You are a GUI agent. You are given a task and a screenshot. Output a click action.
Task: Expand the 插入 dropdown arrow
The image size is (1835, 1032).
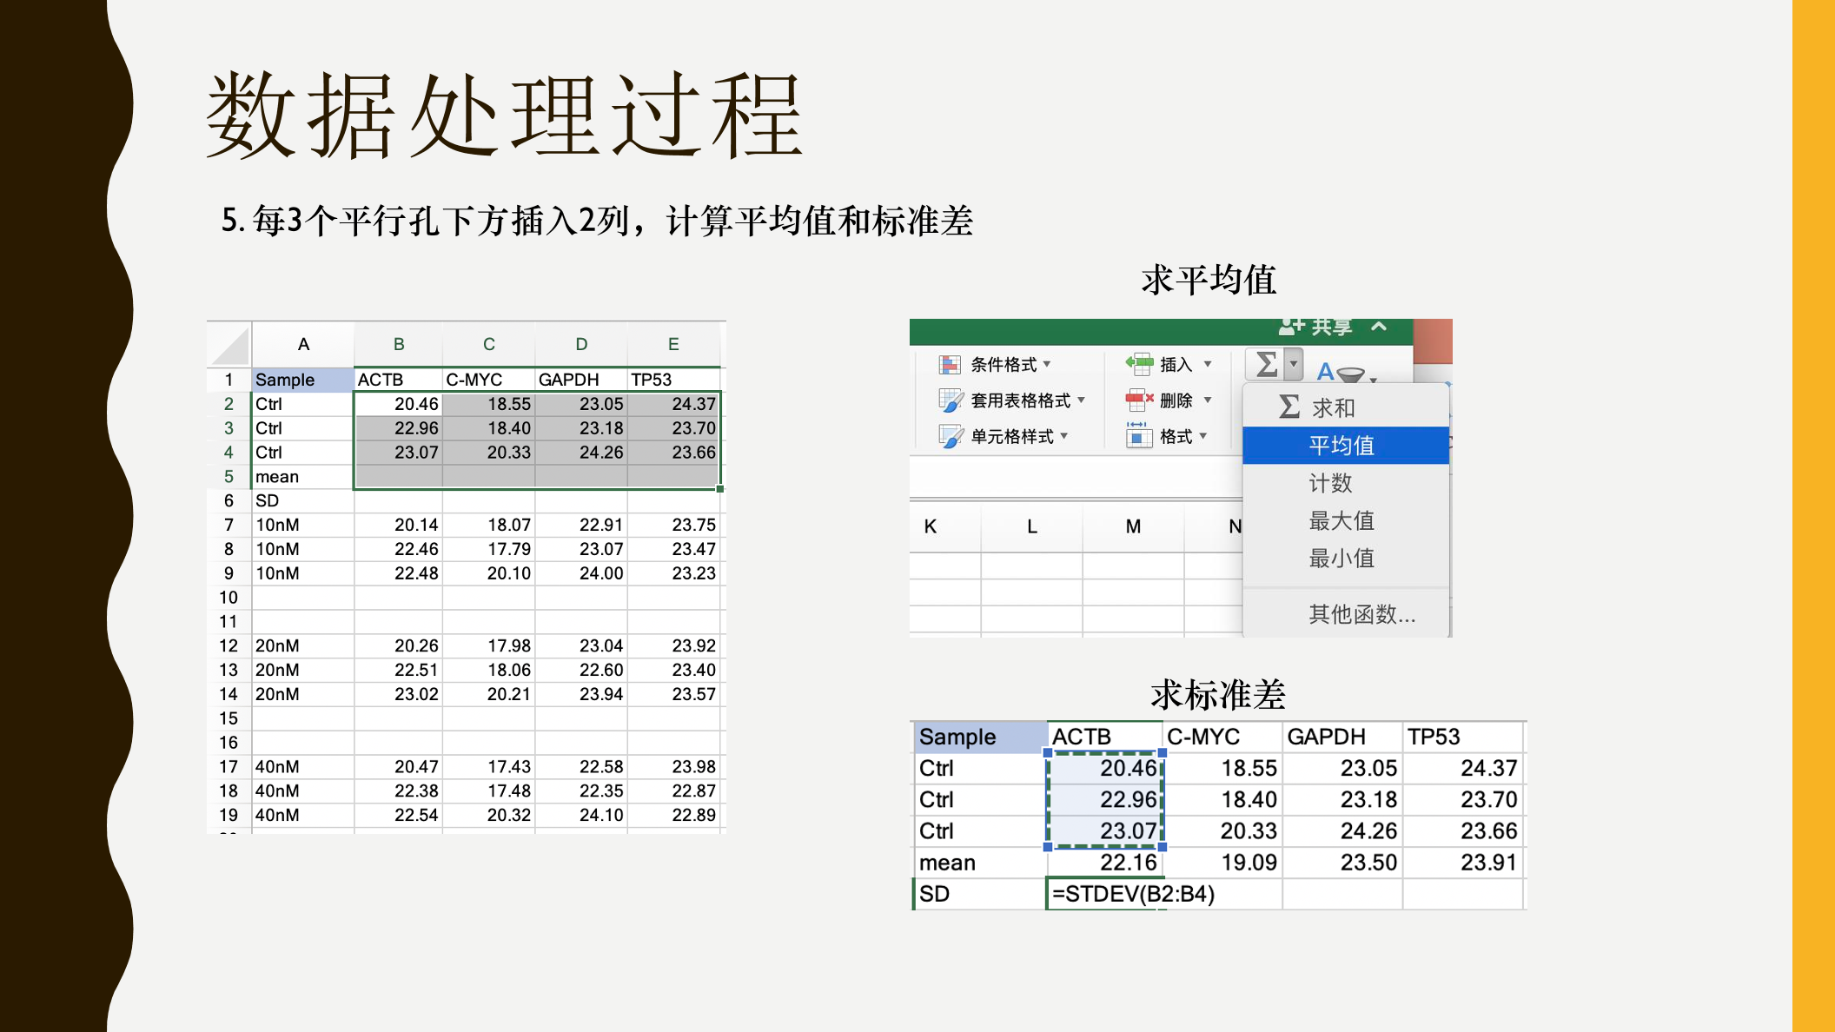click(1208, 364)
